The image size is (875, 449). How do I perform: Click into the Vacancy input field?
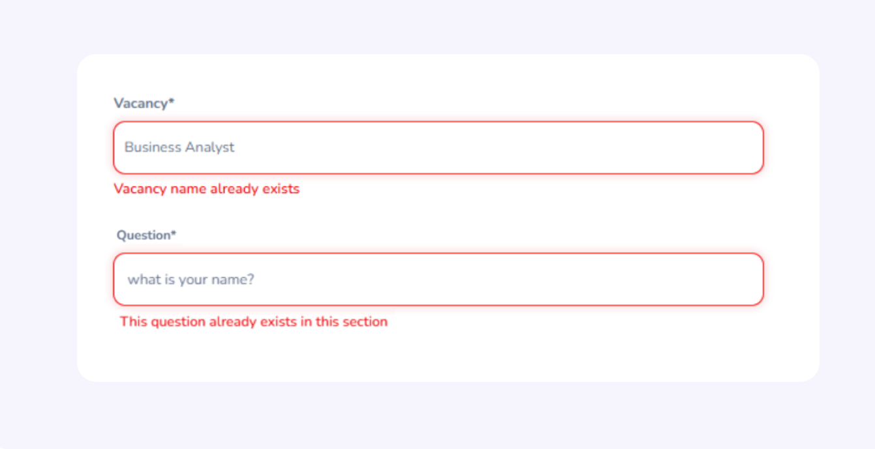coord(438,147)
